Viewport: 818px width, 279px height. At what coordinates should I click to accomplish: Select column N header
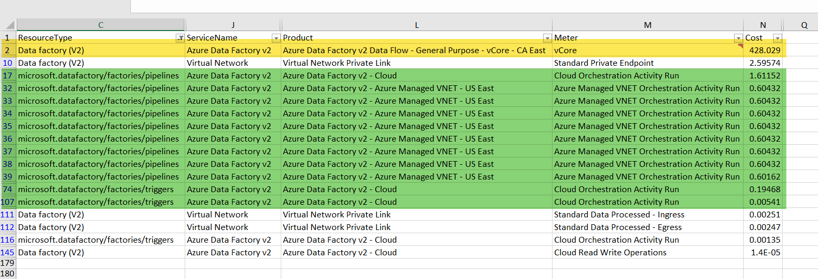pos(763,25)
